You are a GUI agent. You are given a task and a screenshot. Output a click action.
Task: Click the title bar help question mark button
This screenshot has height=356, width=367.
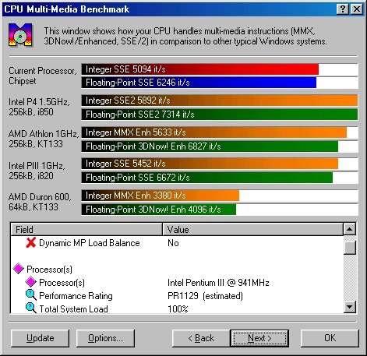[x=342, y=9]
